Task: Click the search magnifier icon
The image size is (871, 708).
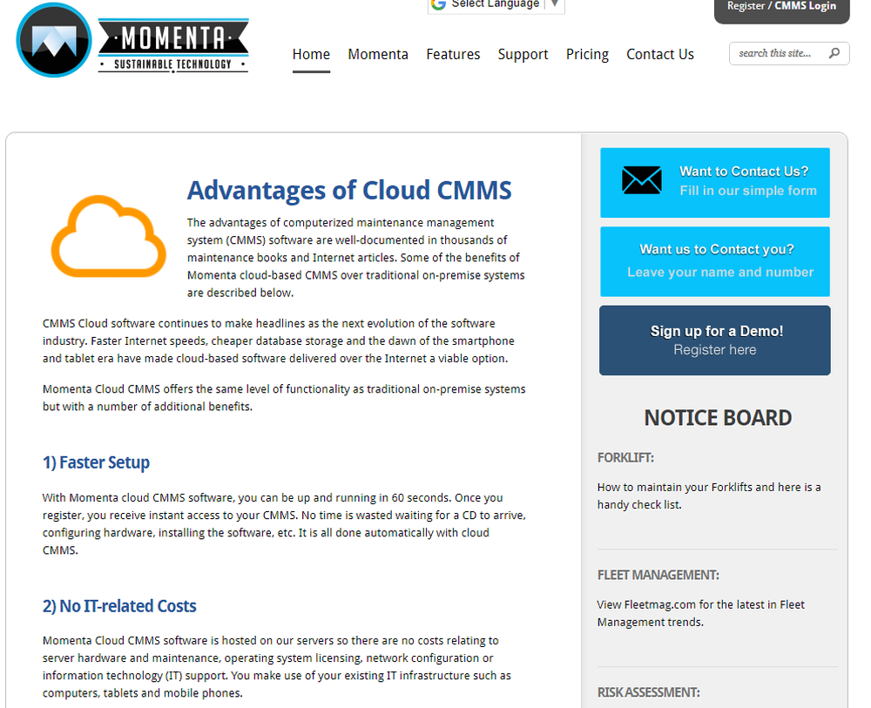Action: pyautogui.click(x=834, y=53)
